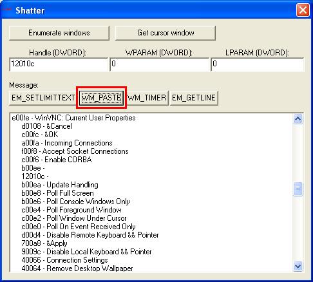Send the WM_TIMER message
Viewport: 313px width, 282px height.
click(147, 98)
